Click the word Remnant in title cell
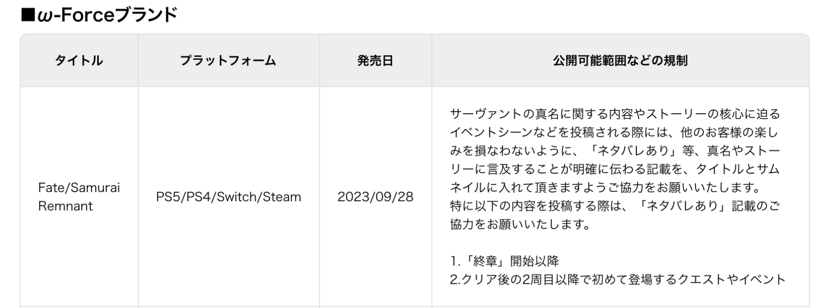This screenshot has width=827, height=308. (x=66, y=206)
